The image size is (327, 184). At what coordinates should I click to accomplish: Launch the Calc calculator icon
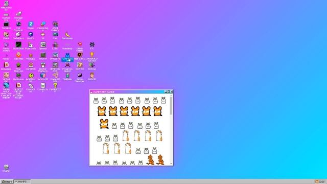[x=55, y=36]
